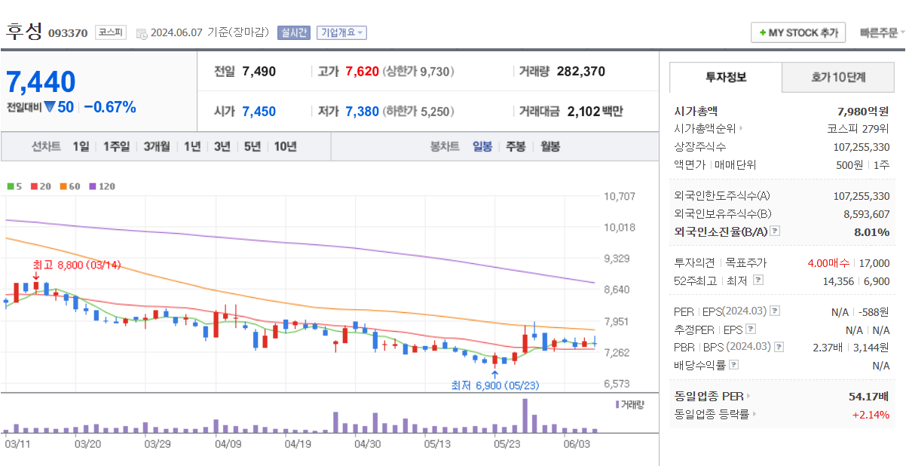The height and width of the screenshot is (466, 906).
Task: Click the 상한가 9,730 upper limit text
Action: coord(418,72)
